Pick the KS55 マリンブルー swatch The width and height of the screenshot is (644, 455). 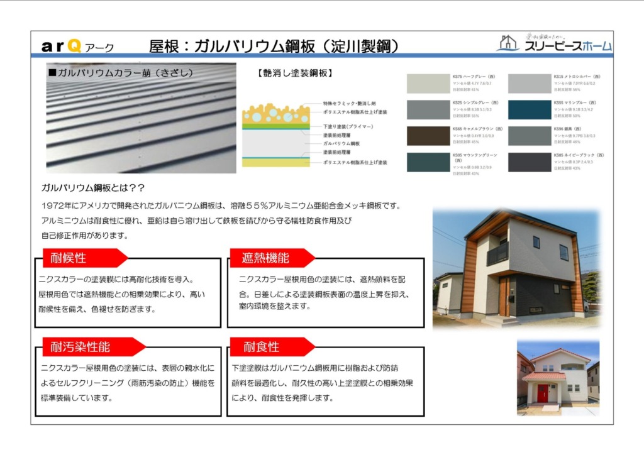tap(530, 109)
